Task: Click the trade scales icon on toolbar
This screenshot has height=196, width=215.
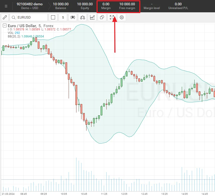Action: click(x=82, y=17)
